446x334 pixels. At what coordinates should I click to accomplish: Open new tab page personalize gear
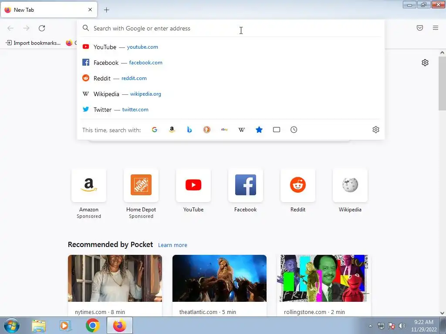click(425, 63)
